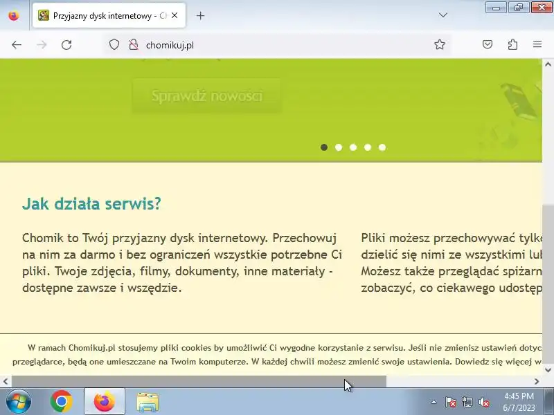
Task: Open the tracking protection shield icon
Action: (114, 45)
